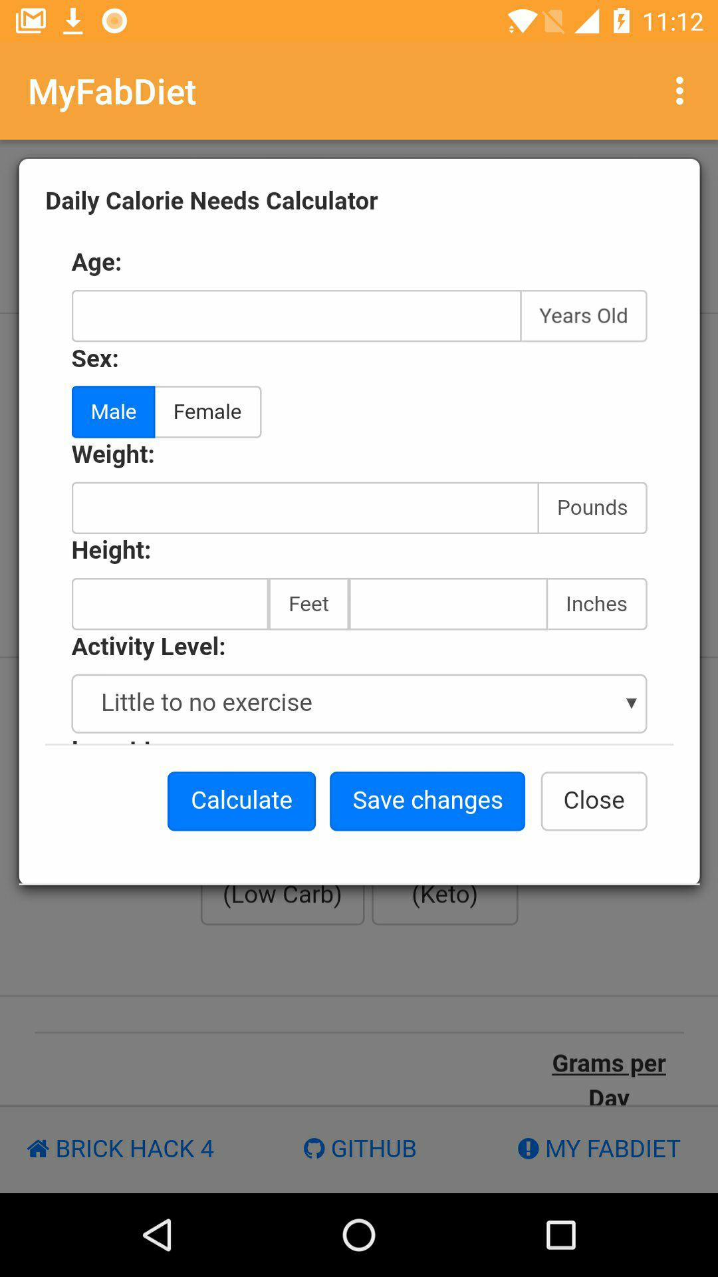Focus the Age input field
The height and width of the screenshot is (1277, 718).
pos(297,316)
